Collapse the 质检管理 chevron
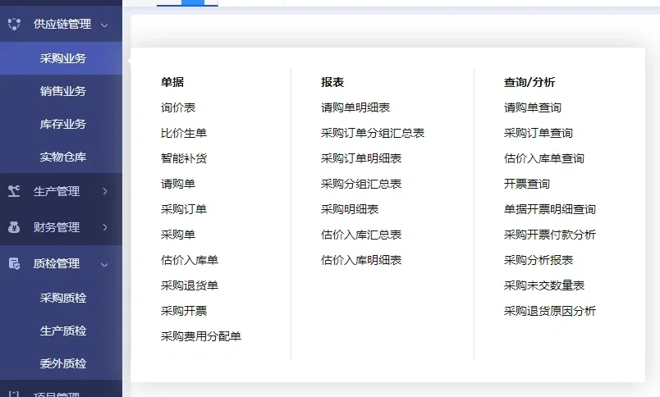The height and width of the screenshot is (397, 660). click(x=104, y=264)
